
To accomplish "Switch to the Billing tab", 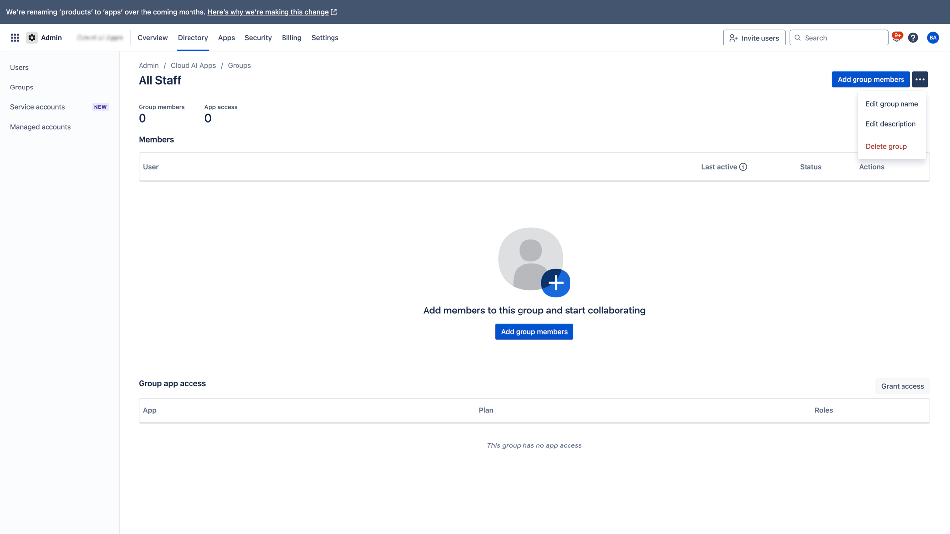I will point(291,38).
